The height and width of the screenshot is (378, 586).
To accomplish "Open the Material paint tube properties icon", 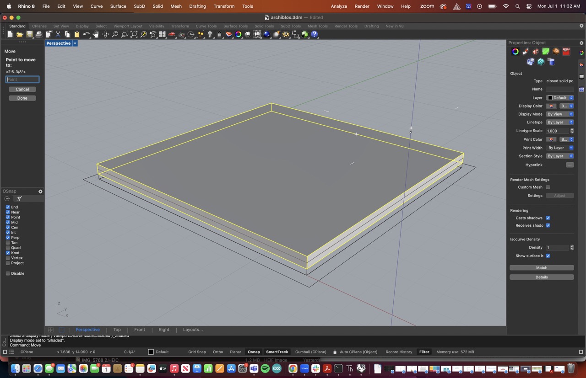I will [x=525, y=52].
